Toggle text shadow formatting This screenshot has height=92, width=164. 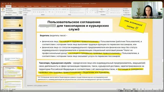tap(39, 12)
